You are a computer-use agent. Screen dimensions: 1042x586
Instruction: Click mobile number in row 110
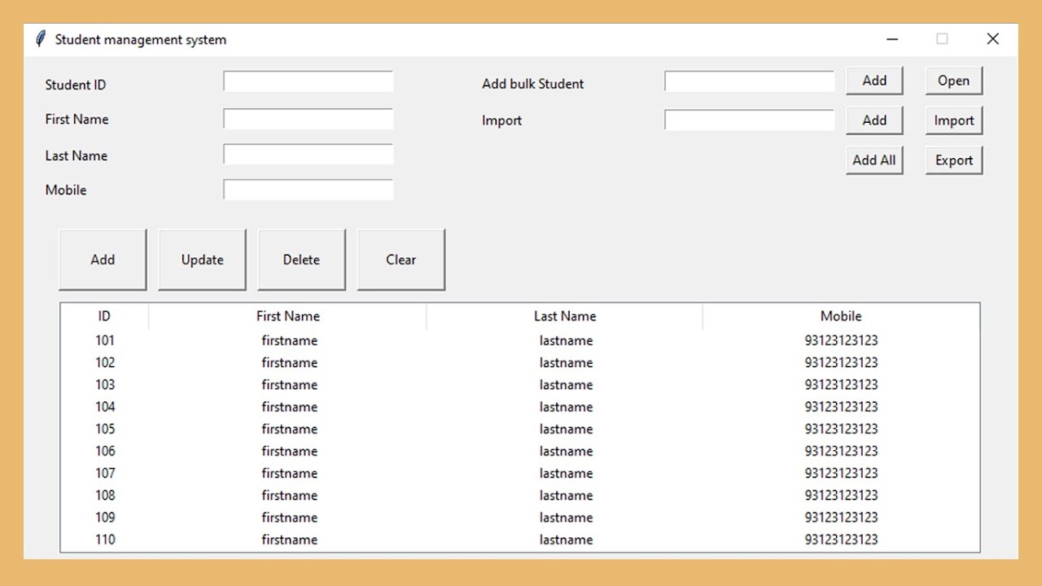[x=841, y=539]
